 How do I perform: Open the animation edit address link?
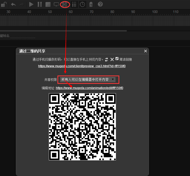(89, 88)
